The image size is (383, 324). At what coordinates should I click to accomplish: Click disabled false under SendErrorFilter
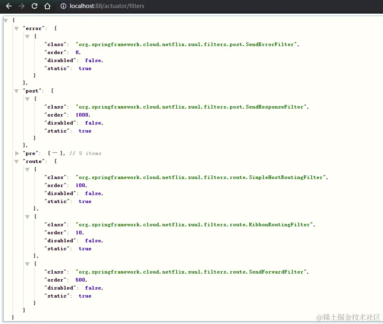point(93,60)
